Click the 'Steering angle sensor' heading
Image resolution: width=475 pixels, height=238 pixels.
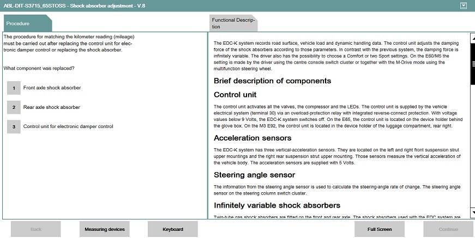[x=255, y=175]
